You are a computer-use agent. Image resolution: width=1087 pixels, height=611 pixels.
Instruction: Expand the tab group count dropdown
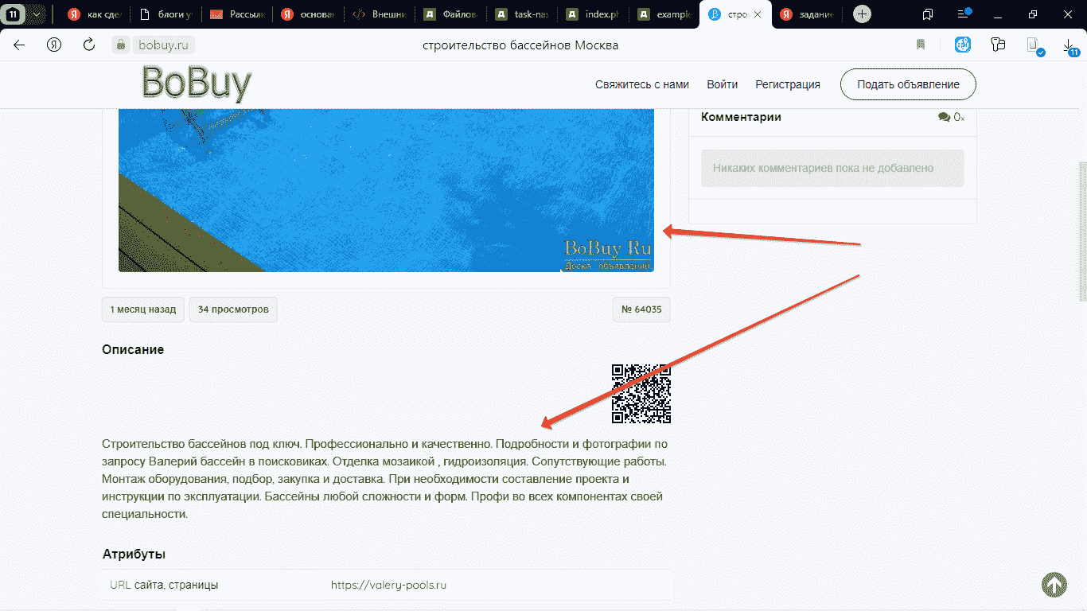[x=36, y=14]
